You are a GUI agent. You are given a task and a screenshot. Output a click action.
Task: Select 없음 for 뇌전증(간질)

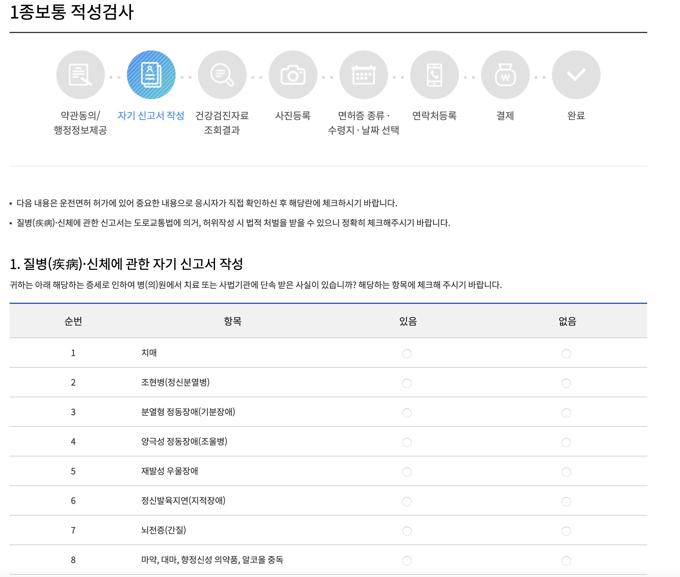tap(566, 531)
